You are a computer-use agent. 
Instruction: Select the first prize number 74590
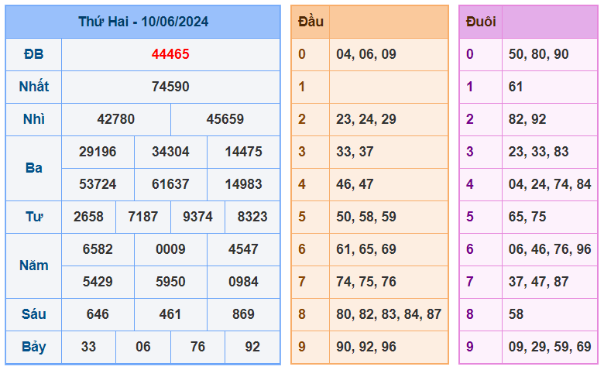[x=170, y=87]
